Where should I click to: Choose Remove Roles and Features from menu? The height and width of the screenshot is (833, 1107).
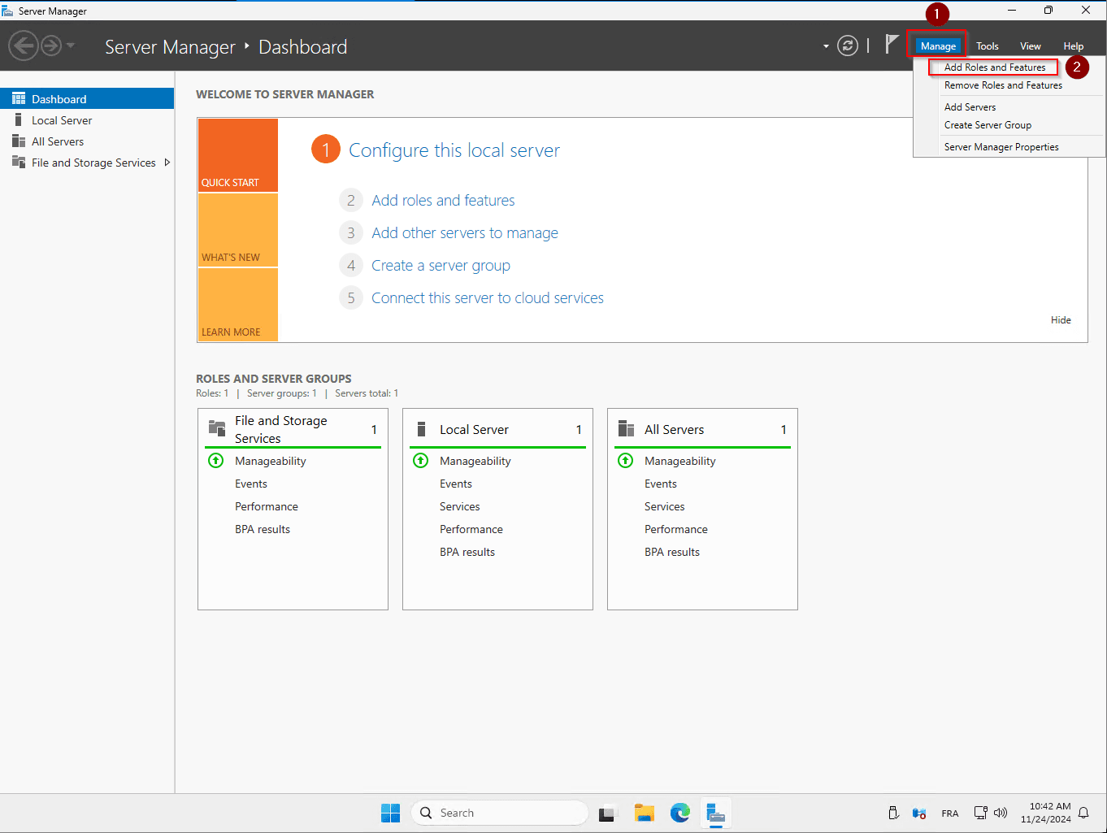pos(1002,85)
